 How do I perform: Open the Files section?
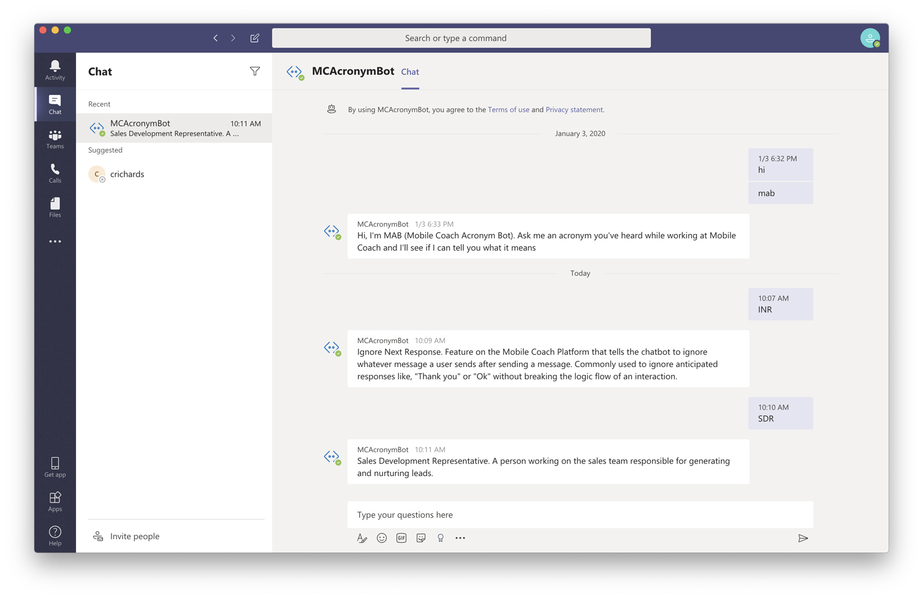click(55, 208)
